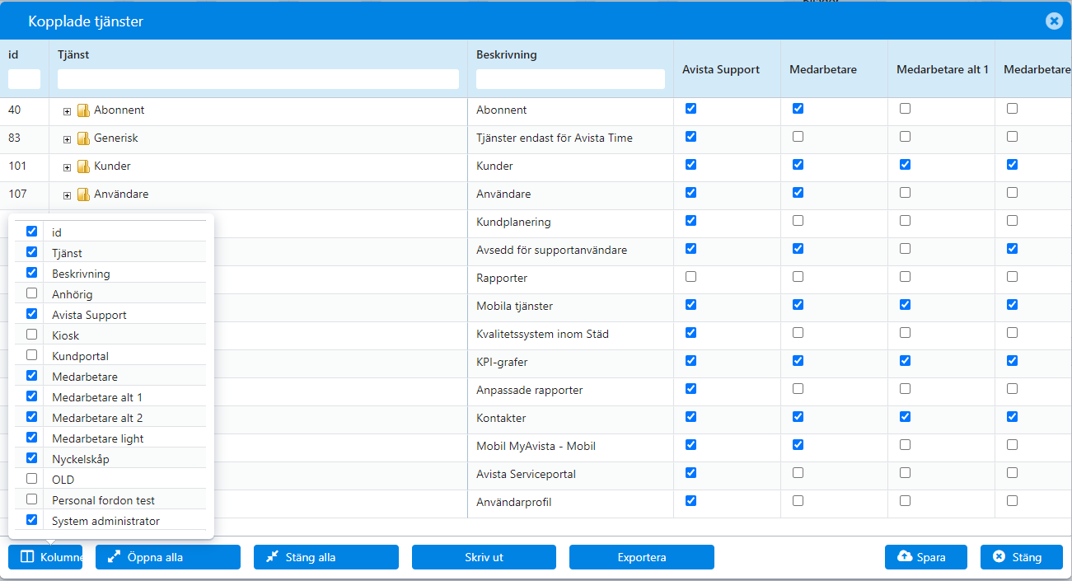Open the Kolumner column chooser

coord(45,557)
